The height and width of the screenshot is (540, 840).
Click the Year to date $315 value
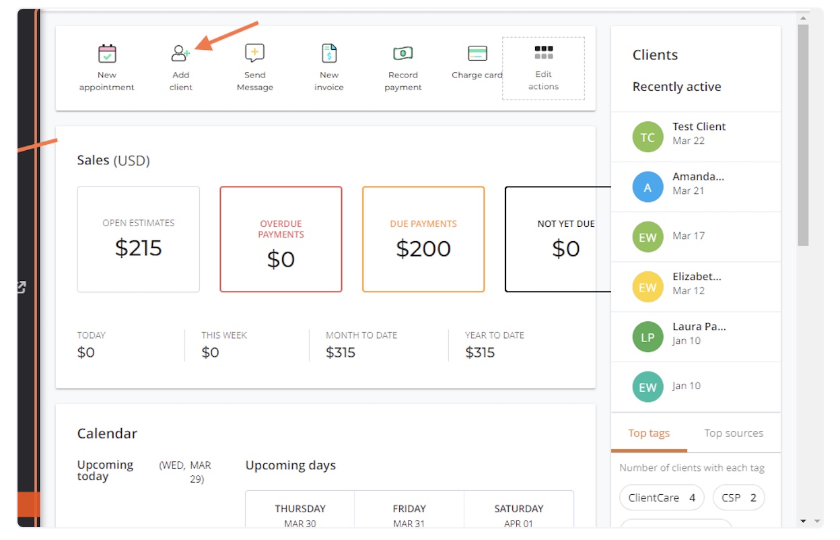tap(480, 352)
